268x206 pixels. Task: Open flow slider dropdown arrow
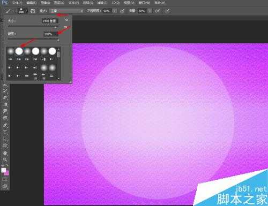coord(150,11)
